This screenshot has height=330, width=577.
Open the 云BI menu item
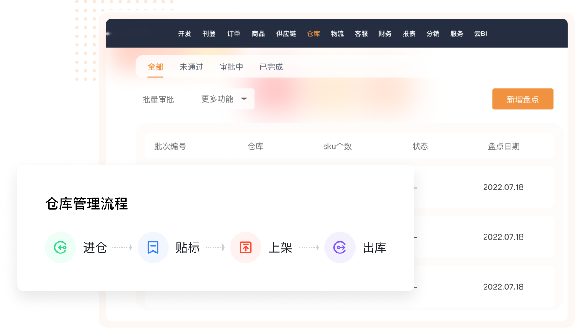tap(480, 34)
